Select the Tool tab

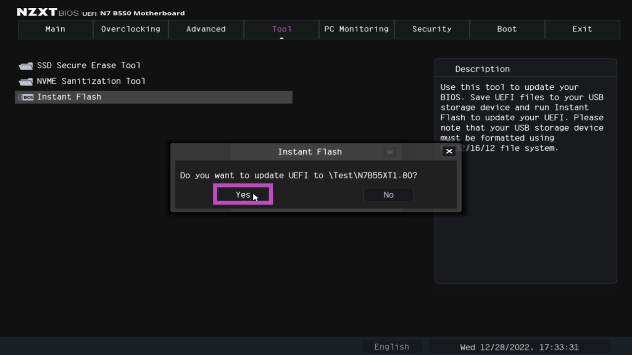click(x=281, y=29)
